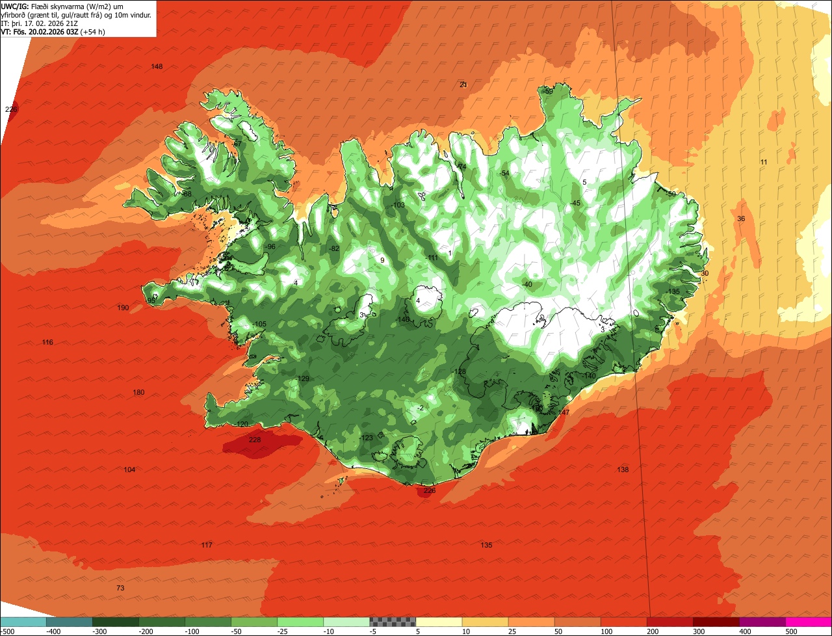Click the map value 67 in the Westfjords
This screenshot has width=832, height=636.
pyautogui.click(x=237, y=144)
